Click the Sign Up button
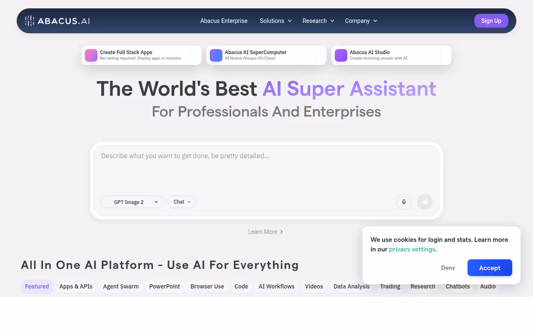Screen dimensions: 533x333 (491, 21)
